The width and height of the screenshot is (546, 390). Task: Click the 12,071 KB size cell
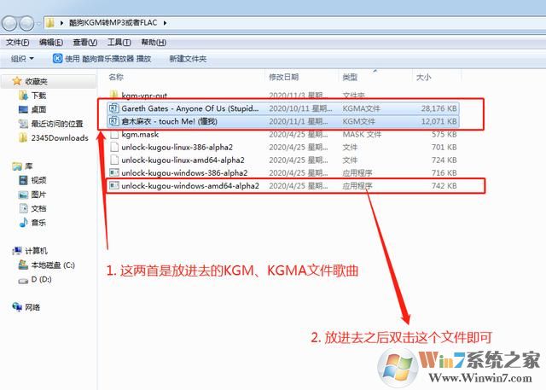[439, 121]
